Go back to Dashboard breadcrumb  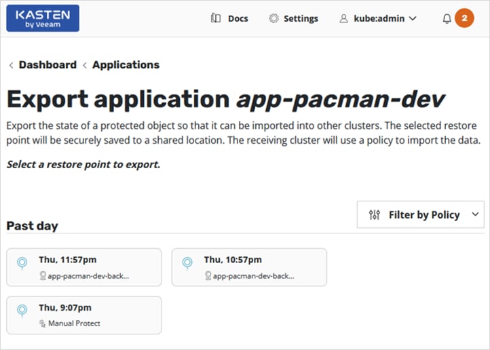[48, 64]
